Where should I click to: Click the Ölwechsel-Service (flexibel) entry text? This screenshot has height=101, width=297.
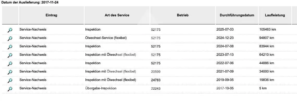(106, 38)
